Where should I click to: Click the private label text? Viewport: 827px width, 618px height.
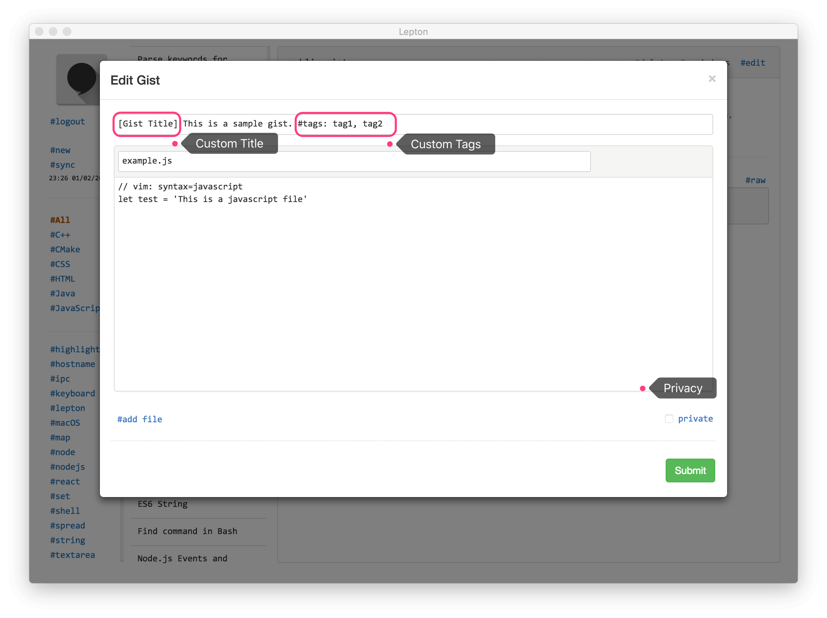(695, 419)
